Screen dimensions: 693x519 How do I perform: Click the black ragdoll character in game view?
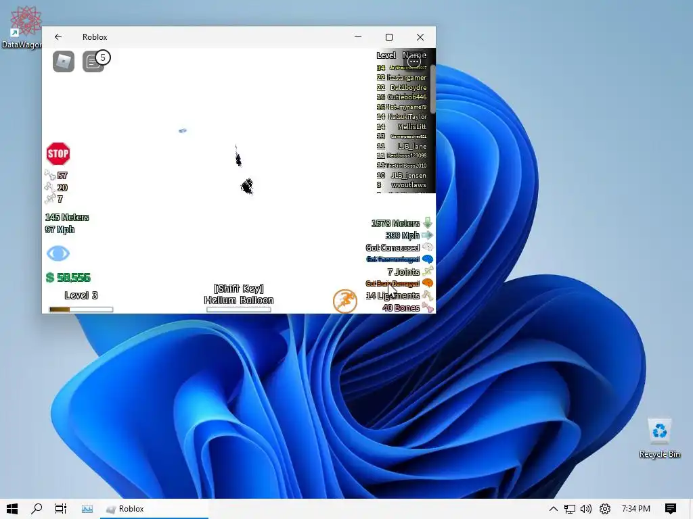[247, 187]
